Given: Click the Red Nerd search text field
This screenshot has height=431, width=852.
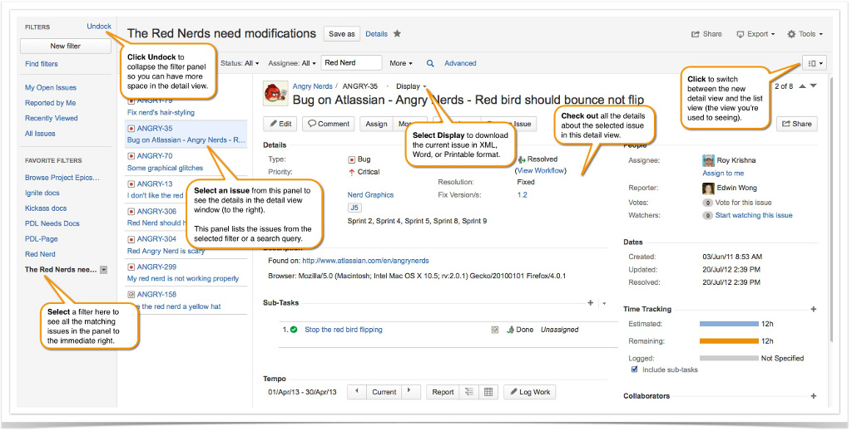Looking at the screenshot, I should pyautogui.click(x=350, y=63).
